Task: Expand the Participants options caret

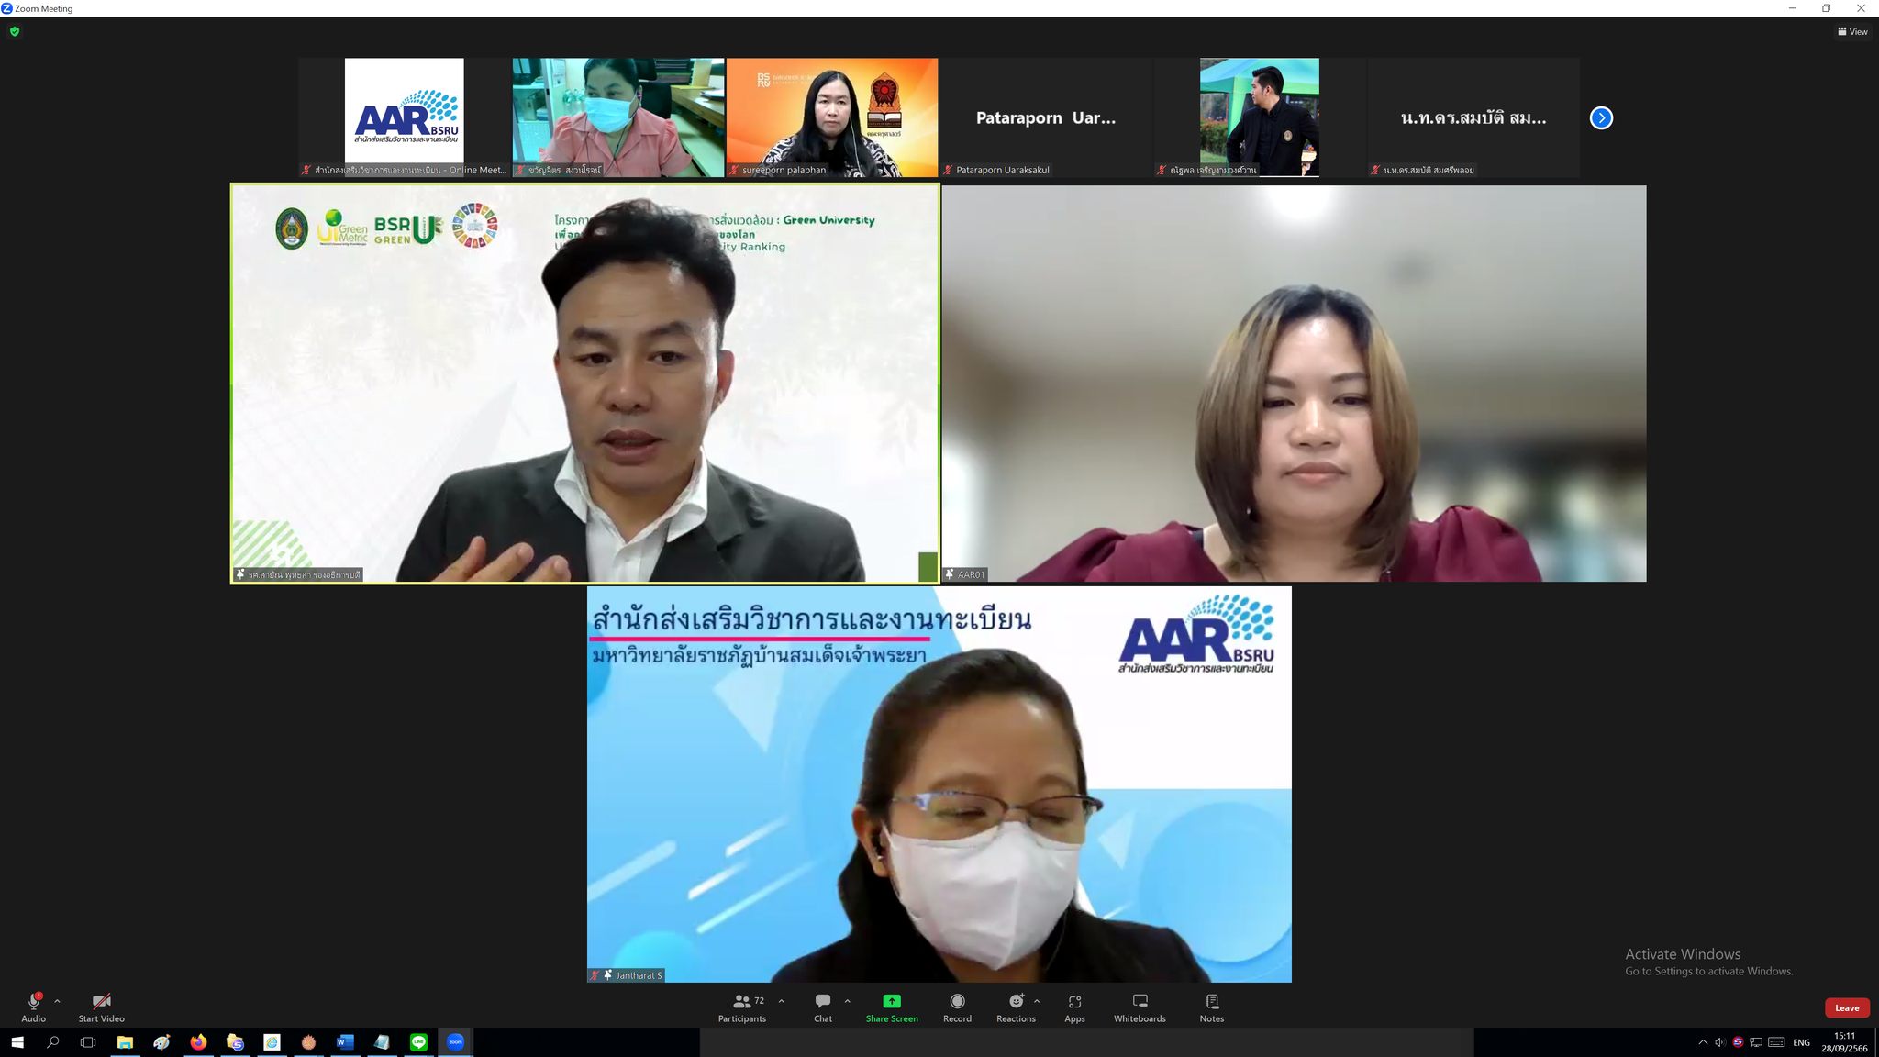Action: click(781, 1001)
